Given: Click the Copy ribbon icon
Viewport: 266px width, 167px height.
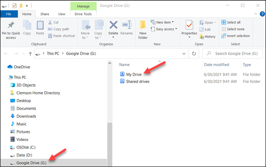Looking at the screenshot, I should 27,25.
